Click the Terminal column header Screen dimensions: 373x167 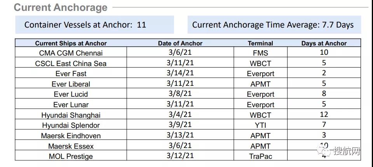[260, 43]
